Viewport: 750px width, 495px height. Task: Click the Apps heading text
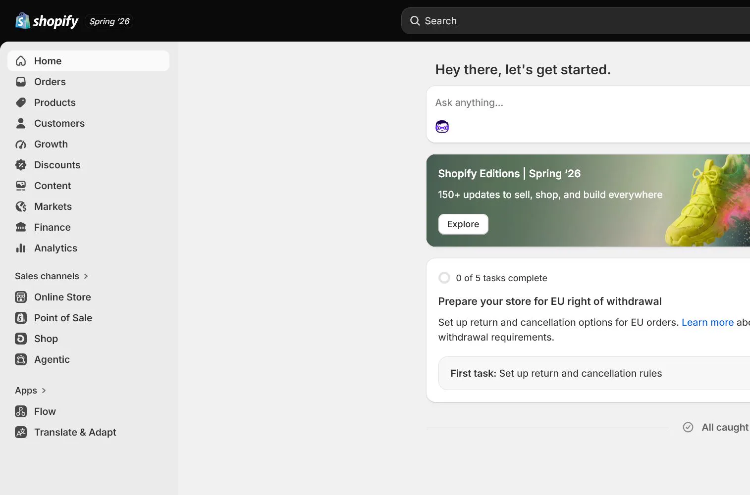(x=26, y=391)
